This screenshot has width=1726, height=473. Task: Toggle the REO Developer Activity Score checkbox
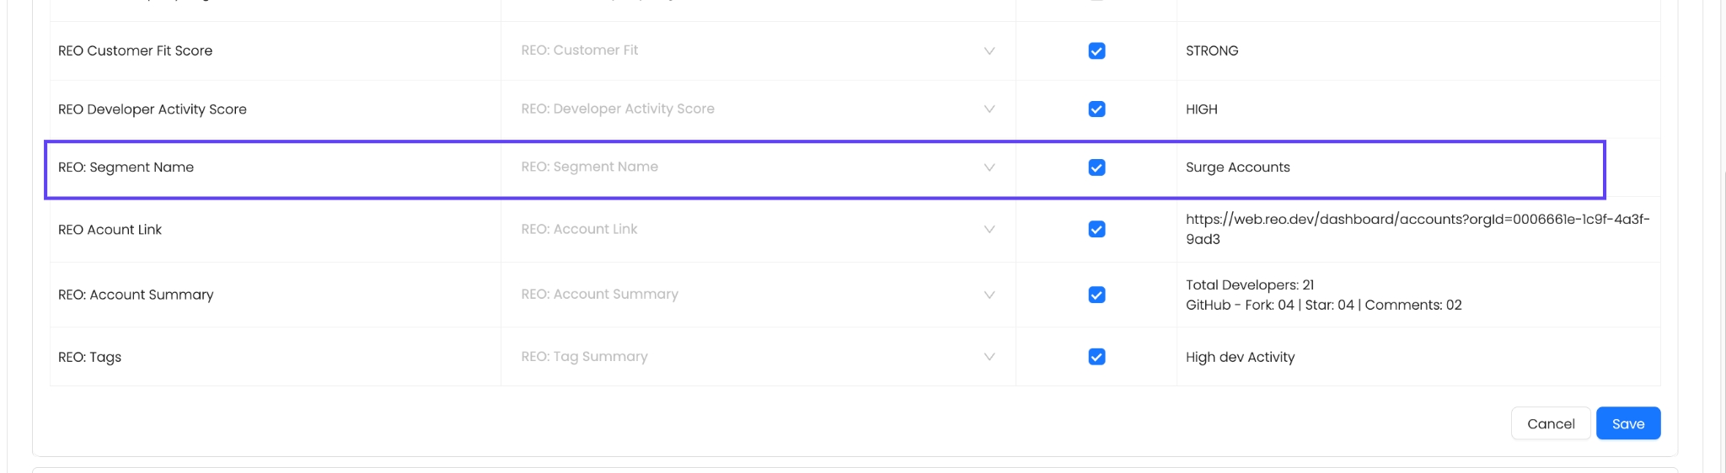click(1096, 109)
